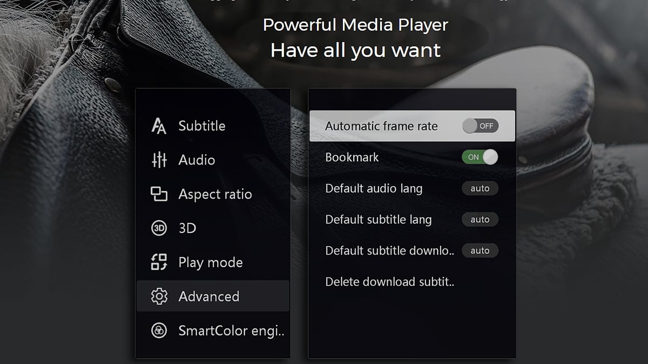
Task: Click Delete download subtitles
Action: [x=389, y=281]
